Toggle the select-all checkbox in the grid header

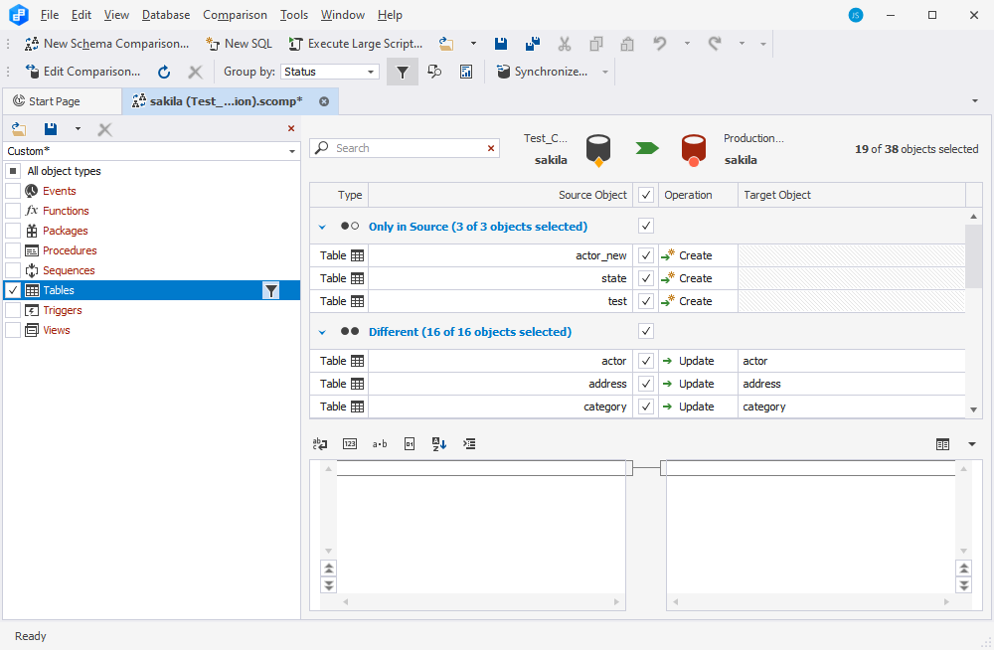click(x=646, y=196)
